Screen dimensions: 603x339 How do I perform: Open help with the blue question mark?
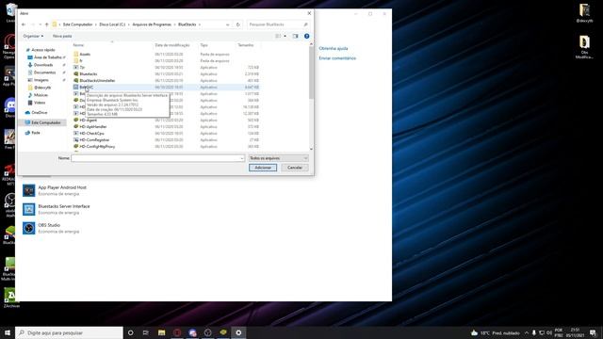(306, 36)
